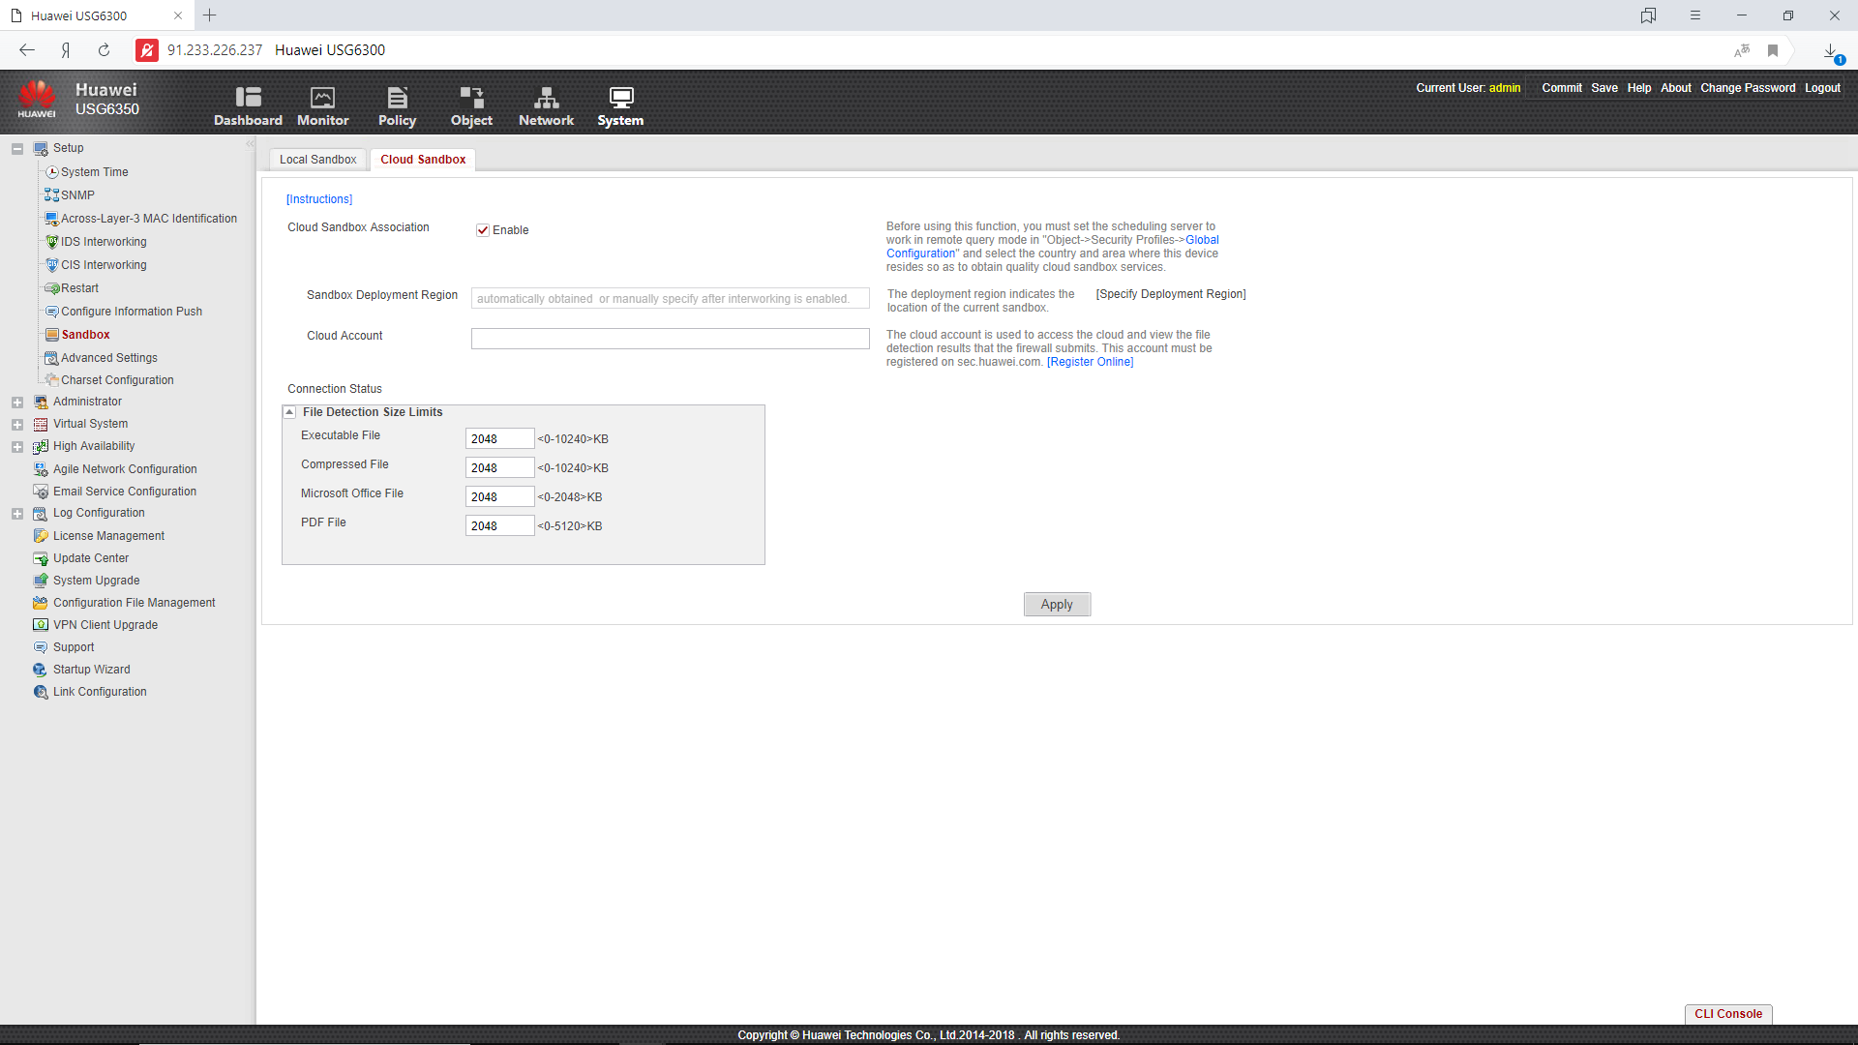This screenshot has height=1045, width=1858.
Task: Expand the Administrator tree node
Action: 17,403
